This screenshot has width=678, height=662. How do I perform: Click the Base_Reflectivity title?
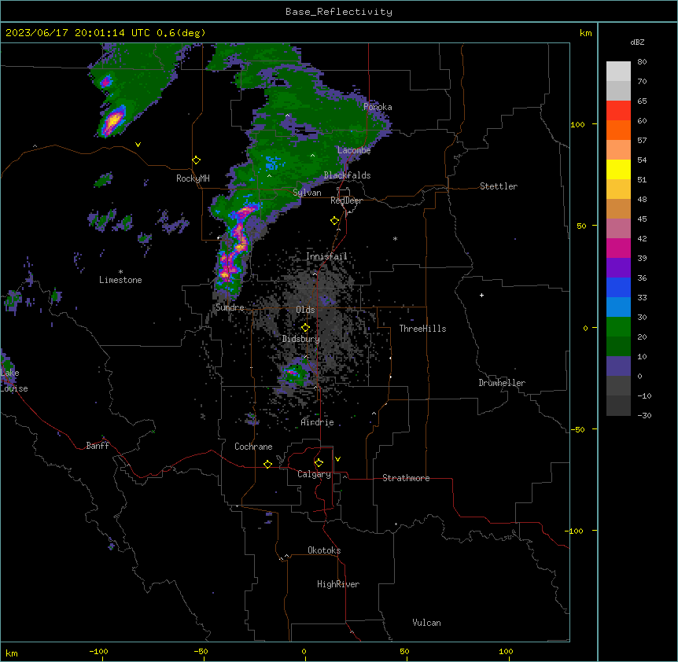coord(339,12)
